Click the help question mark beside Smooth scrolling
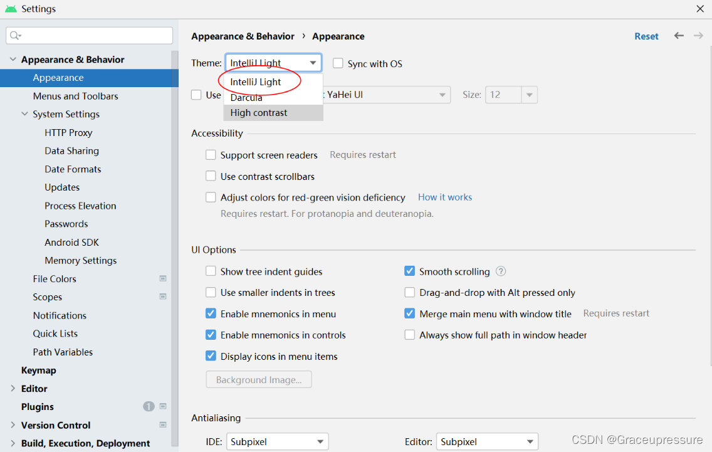 500,271
